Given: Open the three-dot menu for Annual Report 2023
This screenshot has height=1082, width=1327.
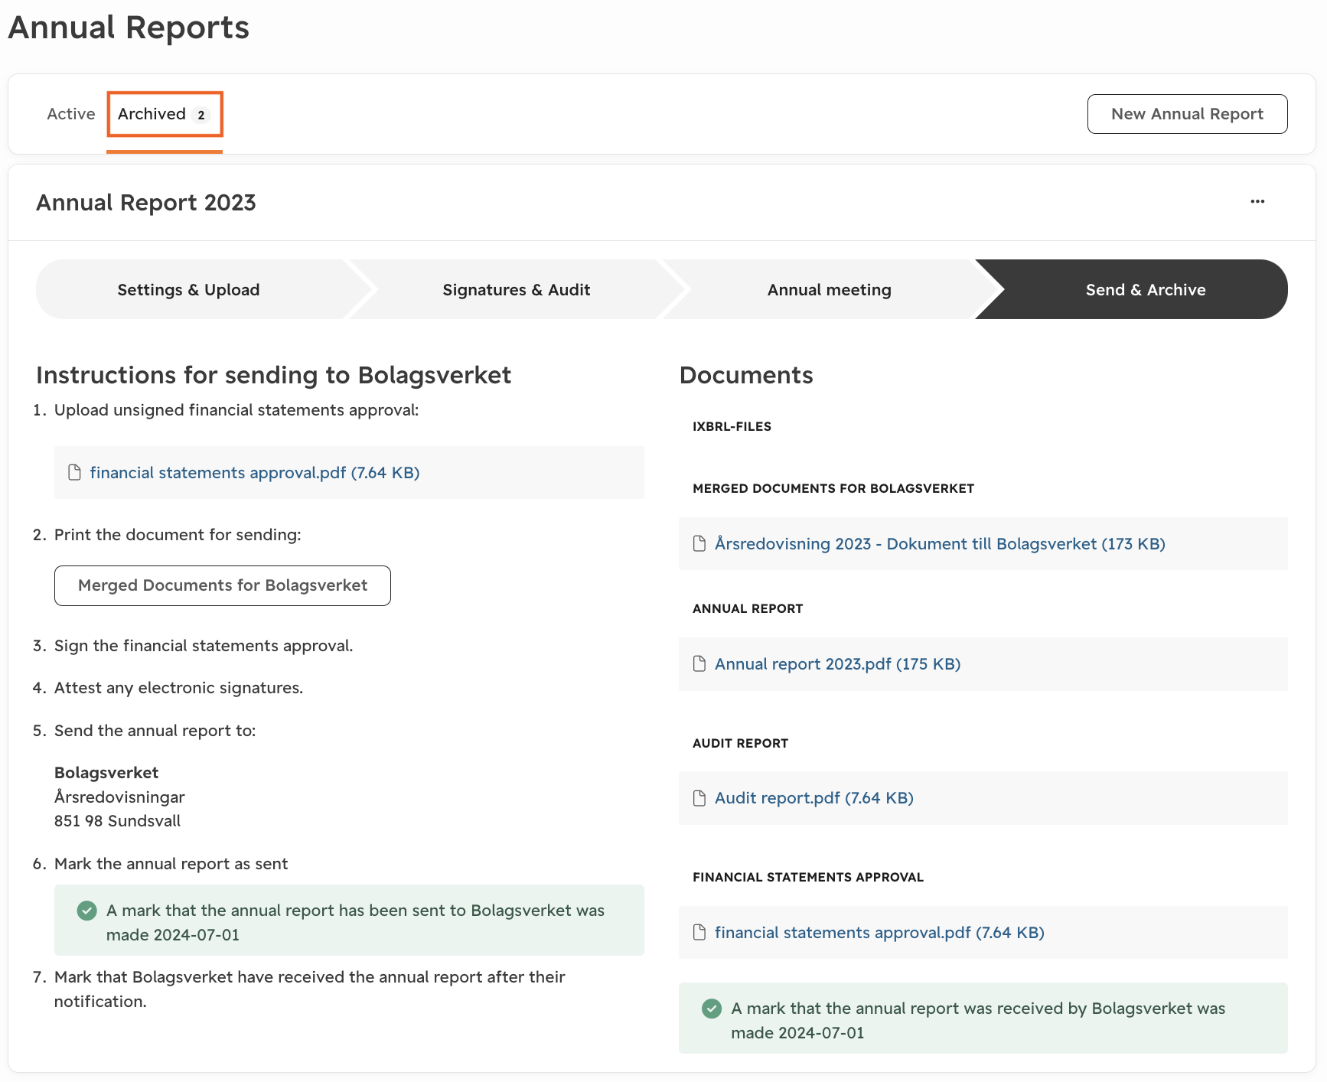Looking at the screenshot, I should tap(1257, 201).
